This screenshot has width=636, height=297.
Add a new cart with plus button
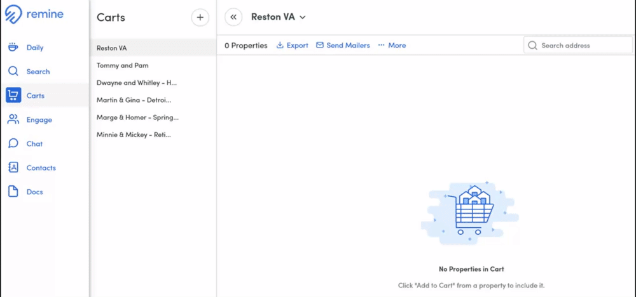tap(200, 17)
